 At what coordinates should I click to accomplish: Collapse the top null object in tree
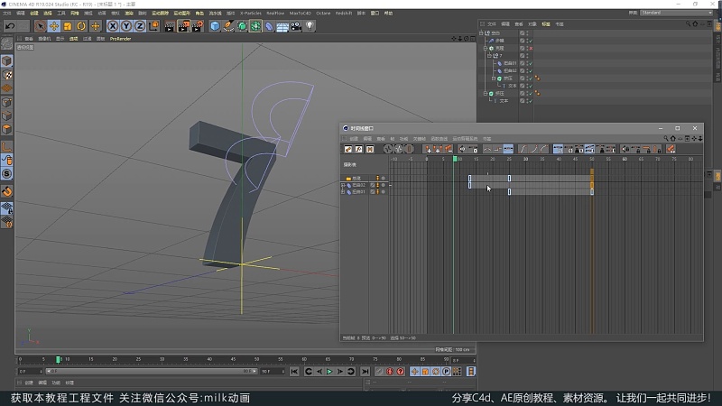click(x=482, y=33)
